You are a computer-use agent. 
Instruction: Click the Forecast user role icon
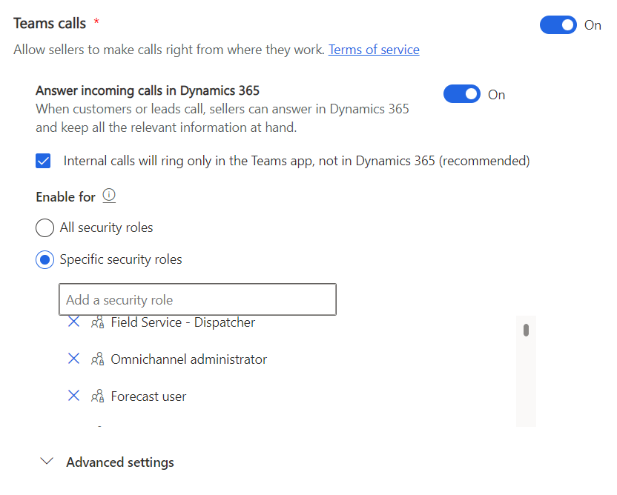[97, 396]
